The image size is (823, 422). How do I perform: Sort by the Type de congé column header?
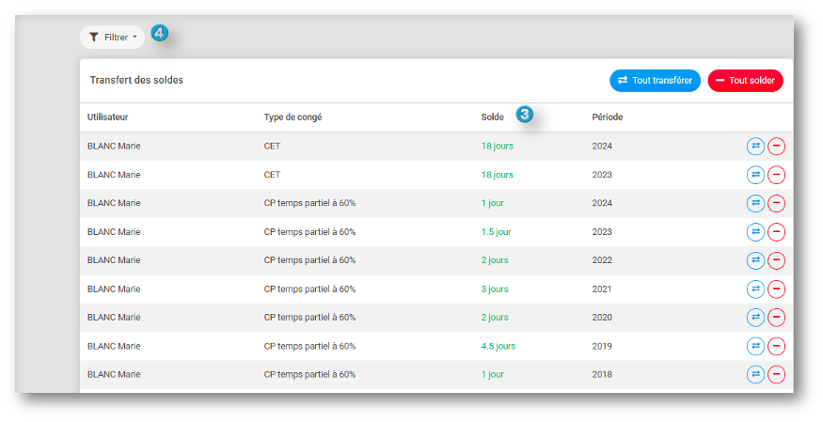(293, 117)
